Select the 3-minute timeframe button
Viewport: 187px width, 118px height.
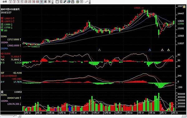[18, 2]
